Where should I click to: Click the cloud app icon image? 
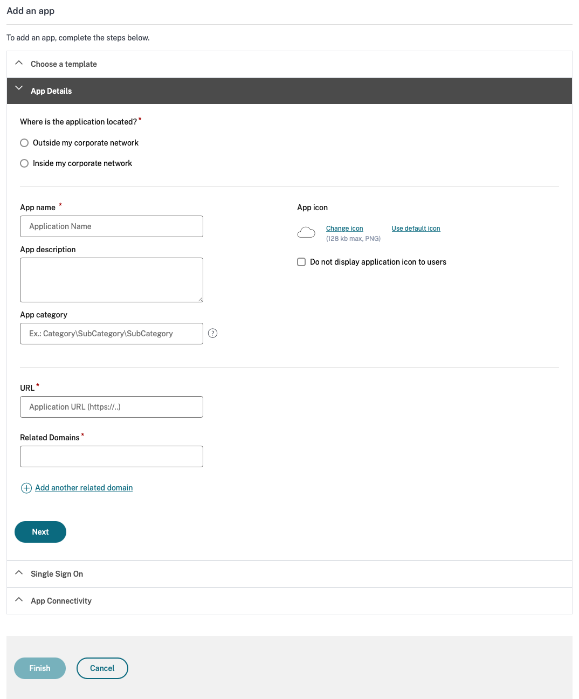[306, 233]
